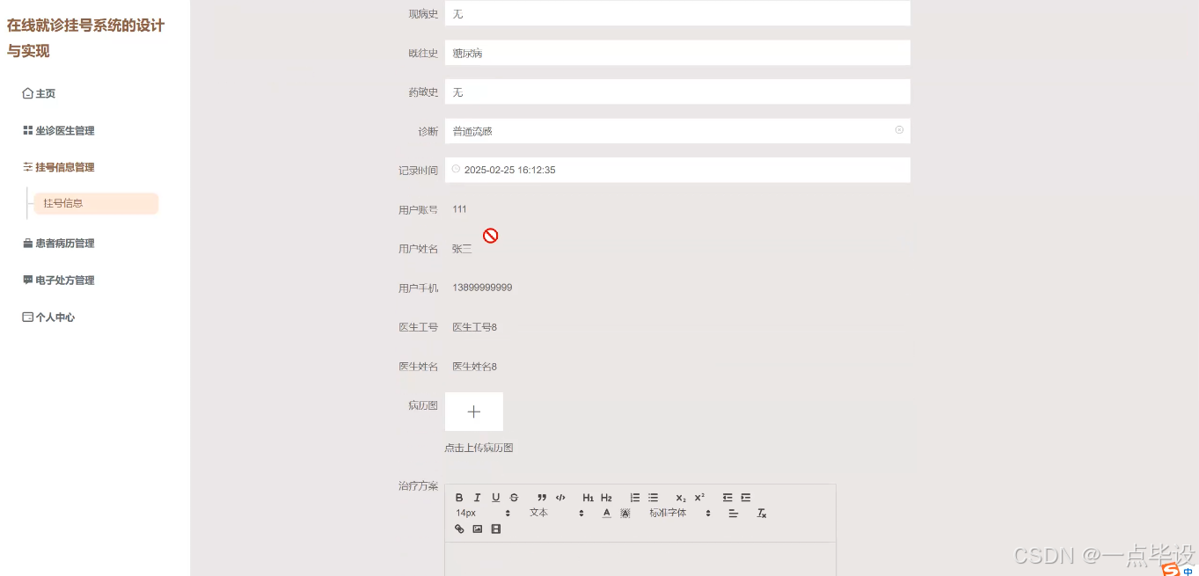Open 标准字体 font family dropdown

[680, 513]
